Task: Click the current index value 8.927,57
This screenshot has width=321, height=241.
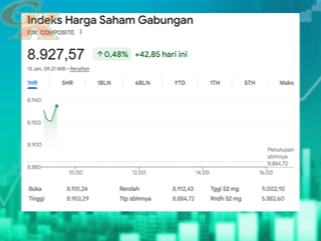Action: pos(56,54)
